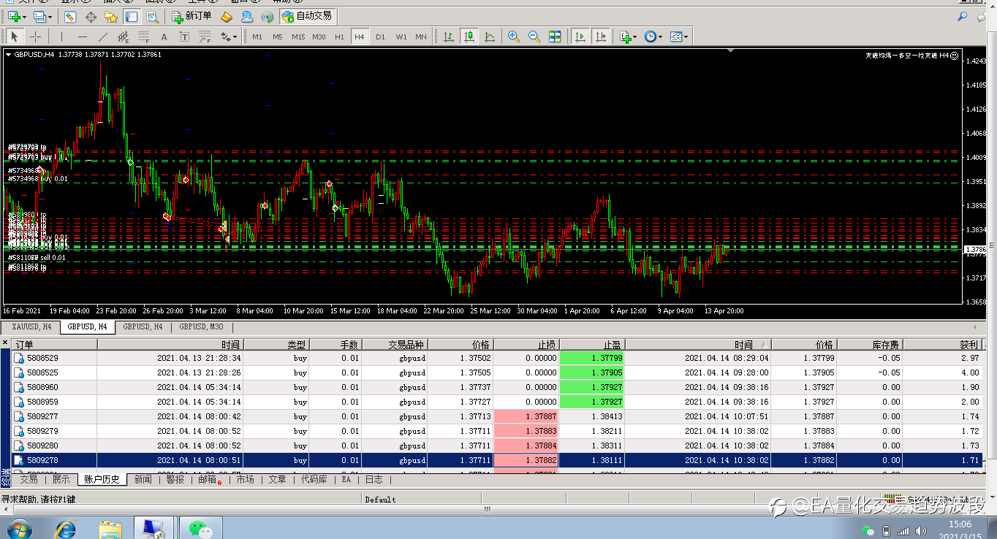Image resolution: width=997 pixels, height=539 pixels.
Task: Click the 新订单 new order button
Action: tap(192, 16)
